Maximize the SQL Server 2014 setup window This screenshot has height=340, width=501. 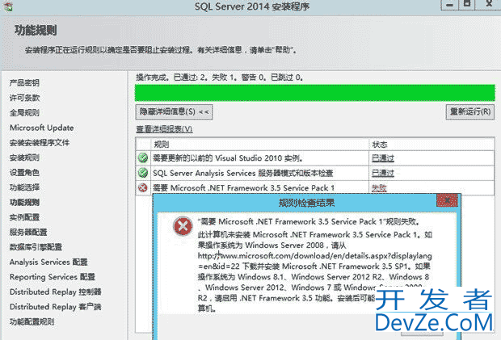(x=468, y=6)
